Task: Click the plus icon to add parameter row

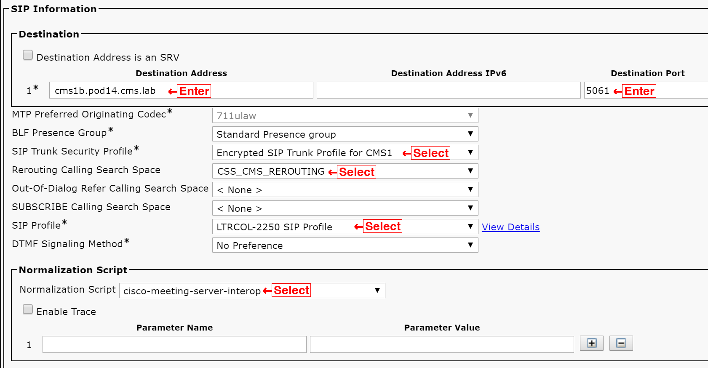Action: [x=592, y=343]
